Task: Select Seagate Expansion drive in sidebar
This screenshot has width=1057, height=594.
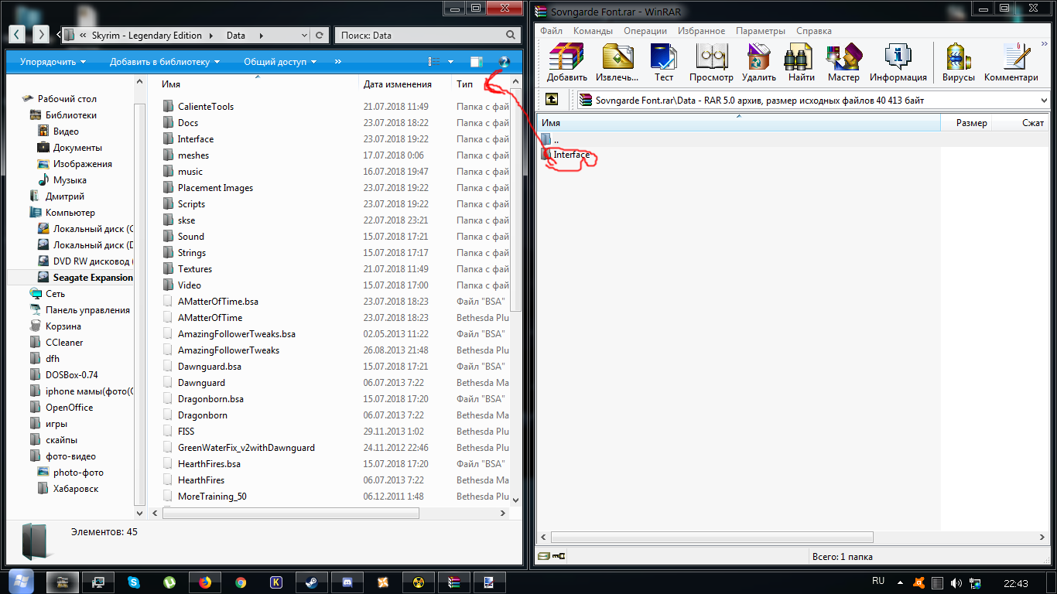Action: tap(85, 278)
